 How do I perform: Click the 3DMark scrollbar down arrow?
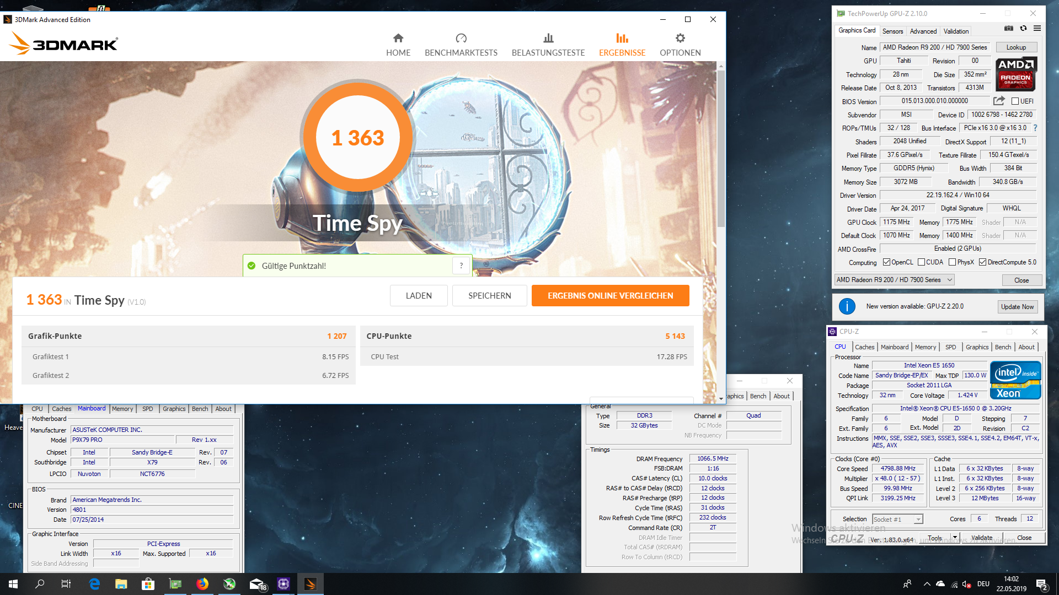720,398
